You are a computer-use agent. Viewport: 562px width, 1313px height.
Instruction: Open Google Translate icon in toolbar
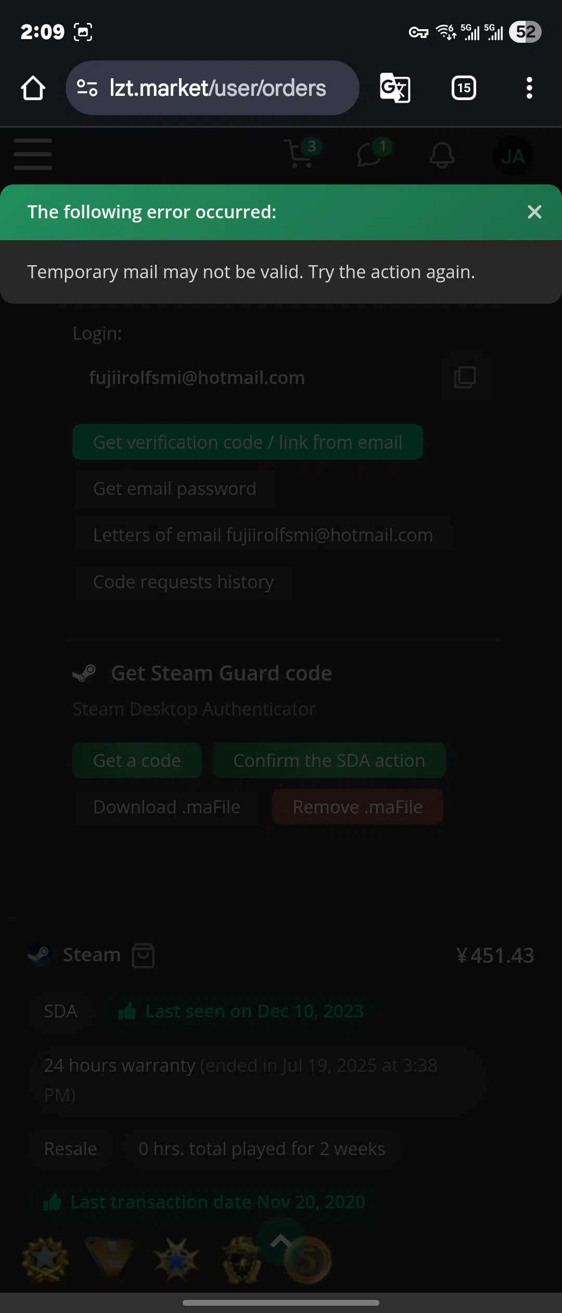[395, 88]
